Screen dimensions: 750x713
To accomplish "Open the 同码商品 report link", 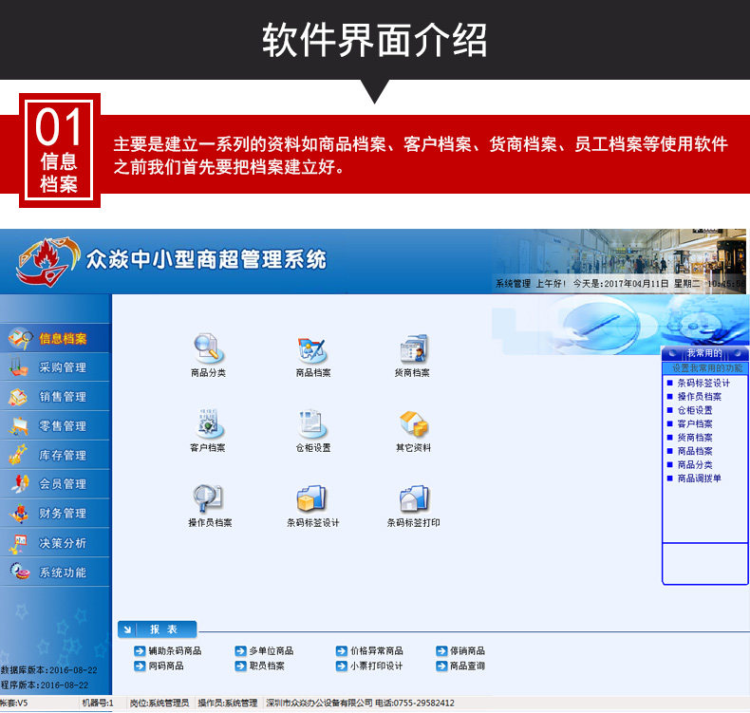I will 166,666.
